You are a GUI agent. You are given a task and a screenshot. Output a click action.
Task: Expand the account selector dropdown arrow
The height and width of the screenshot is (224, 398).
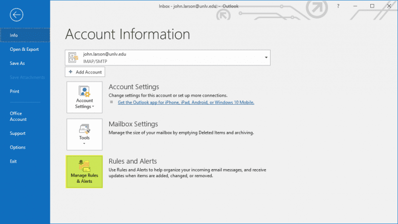click(x=266, y=57)
